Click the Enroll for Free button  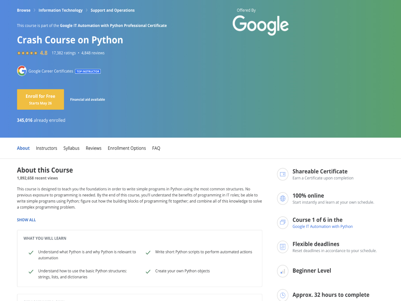pyautogui.click(x=40, y=99)
